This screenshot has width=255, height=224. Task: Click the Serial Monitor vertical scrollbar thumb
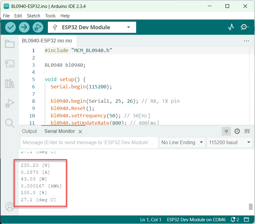tap(251, 207)
